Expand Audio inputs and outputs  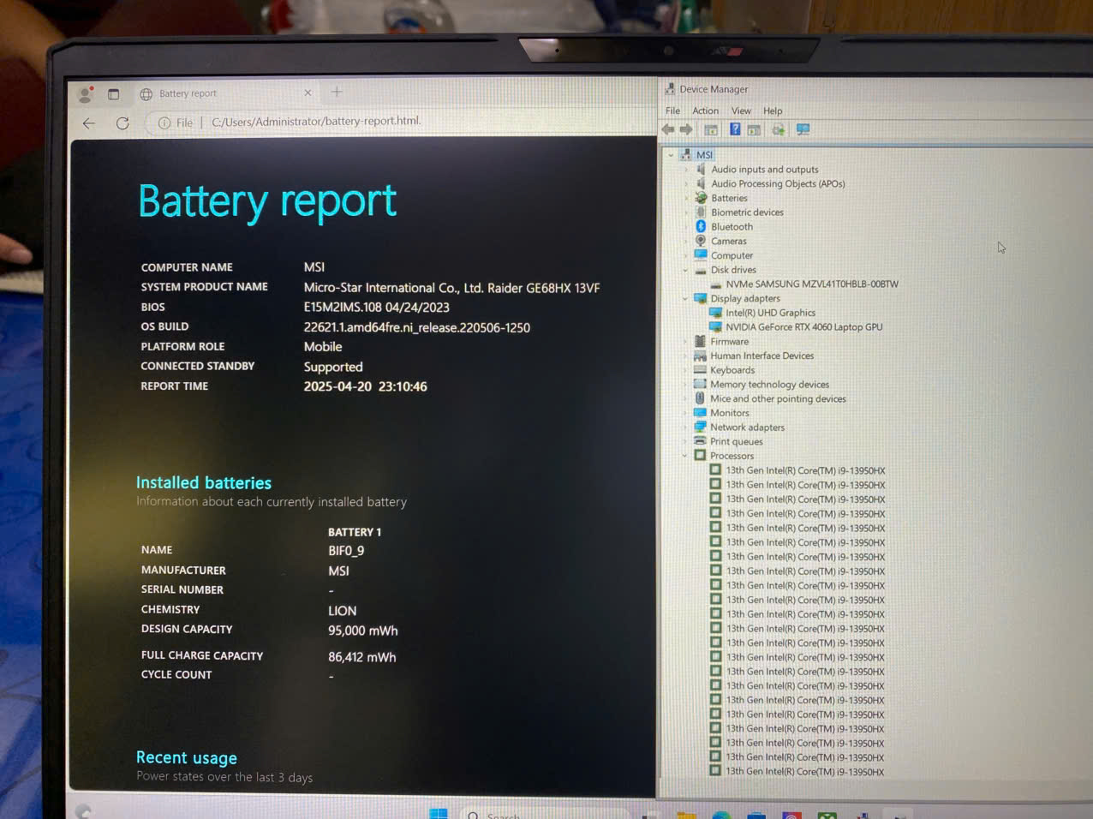(686, 170)
